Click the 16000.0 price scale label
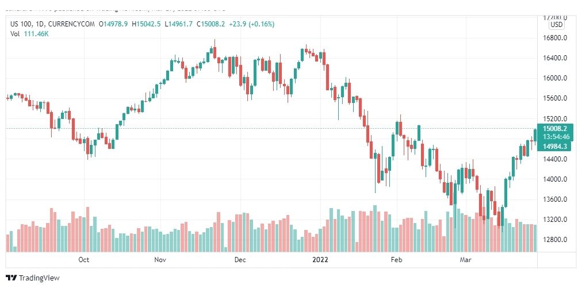The width and height of the screenshot is (582, 288). tap(555, 78)
